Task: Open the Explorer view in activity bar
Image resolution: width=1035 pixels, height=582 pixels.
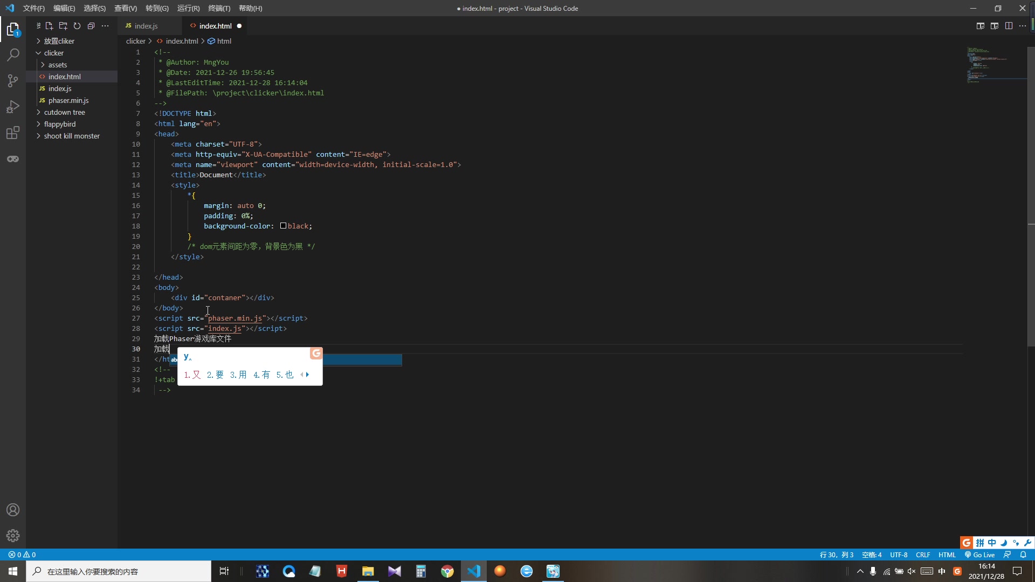Action: tap(13, 29)
